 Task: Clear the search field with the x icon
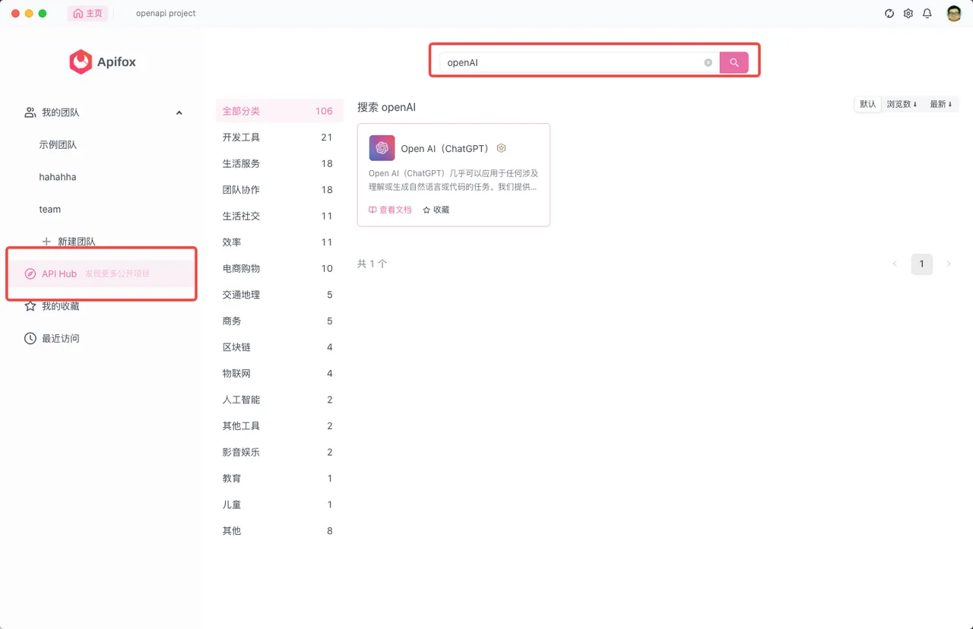708,63
